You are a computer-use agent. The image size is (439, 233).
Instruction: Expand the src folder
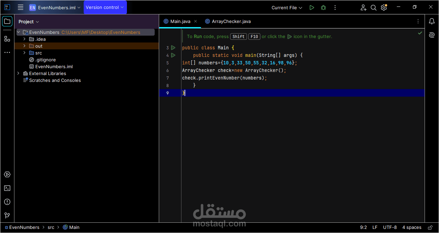(24, 53)
